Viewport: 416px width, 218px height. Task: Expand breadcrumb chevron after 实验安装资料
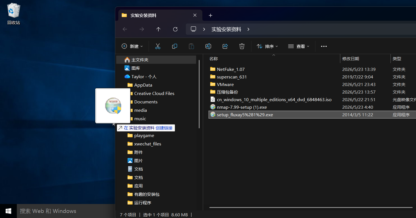click(x=248, y=29)
